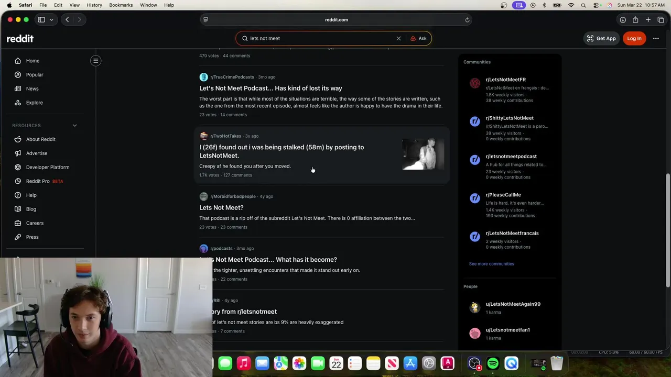Viewport: 671px width, 377px height.
Task: Click the 'lets not meet' search field
Action: pos(320,38)
